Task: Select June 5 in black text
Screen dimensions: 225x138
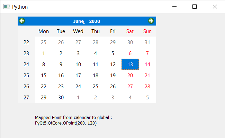Action: coord(113,53)
